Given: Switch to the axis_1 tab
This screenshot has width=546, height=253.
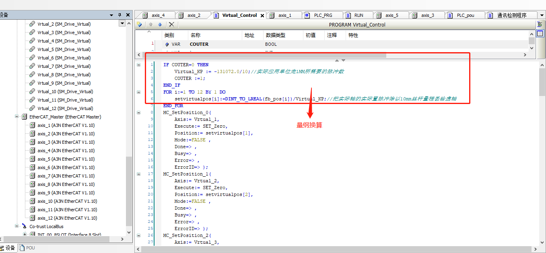Looking at the screenshot, I should (284, 15).
